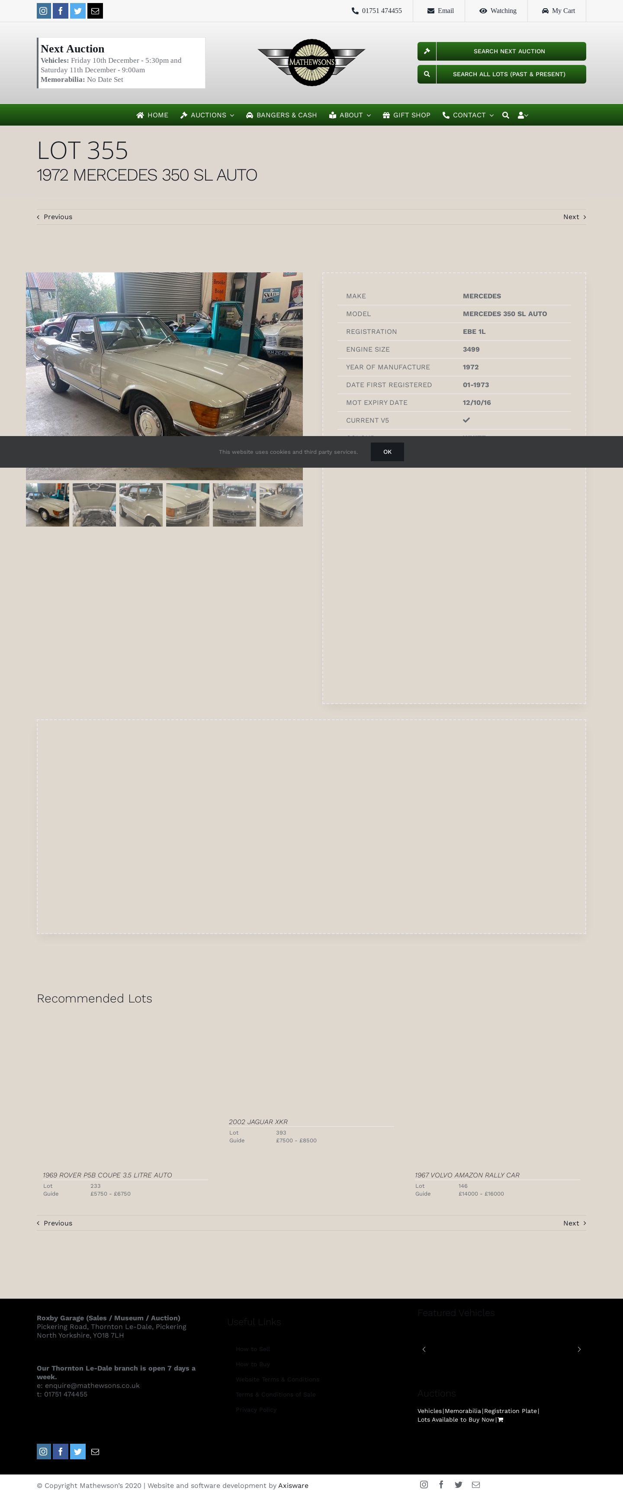Click the gavel icon beside Search Next Auction
This screenshot has height=1497, width=623.
[x=427, y=51]
